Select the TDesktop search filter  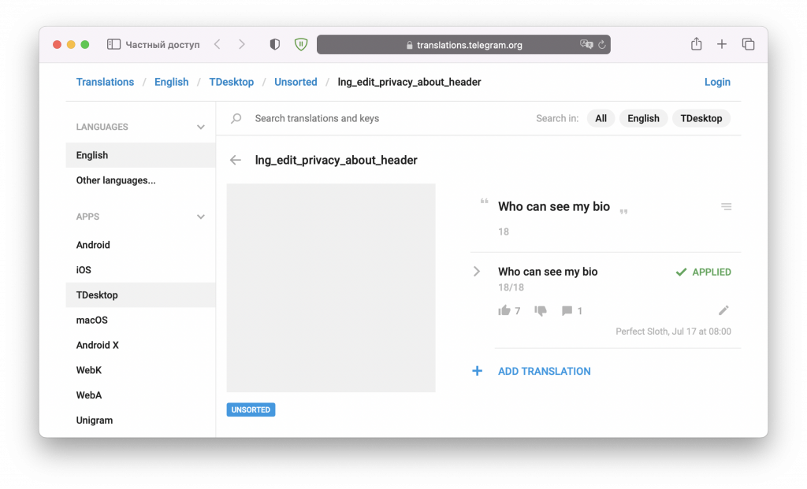click(x=701, y=118)
